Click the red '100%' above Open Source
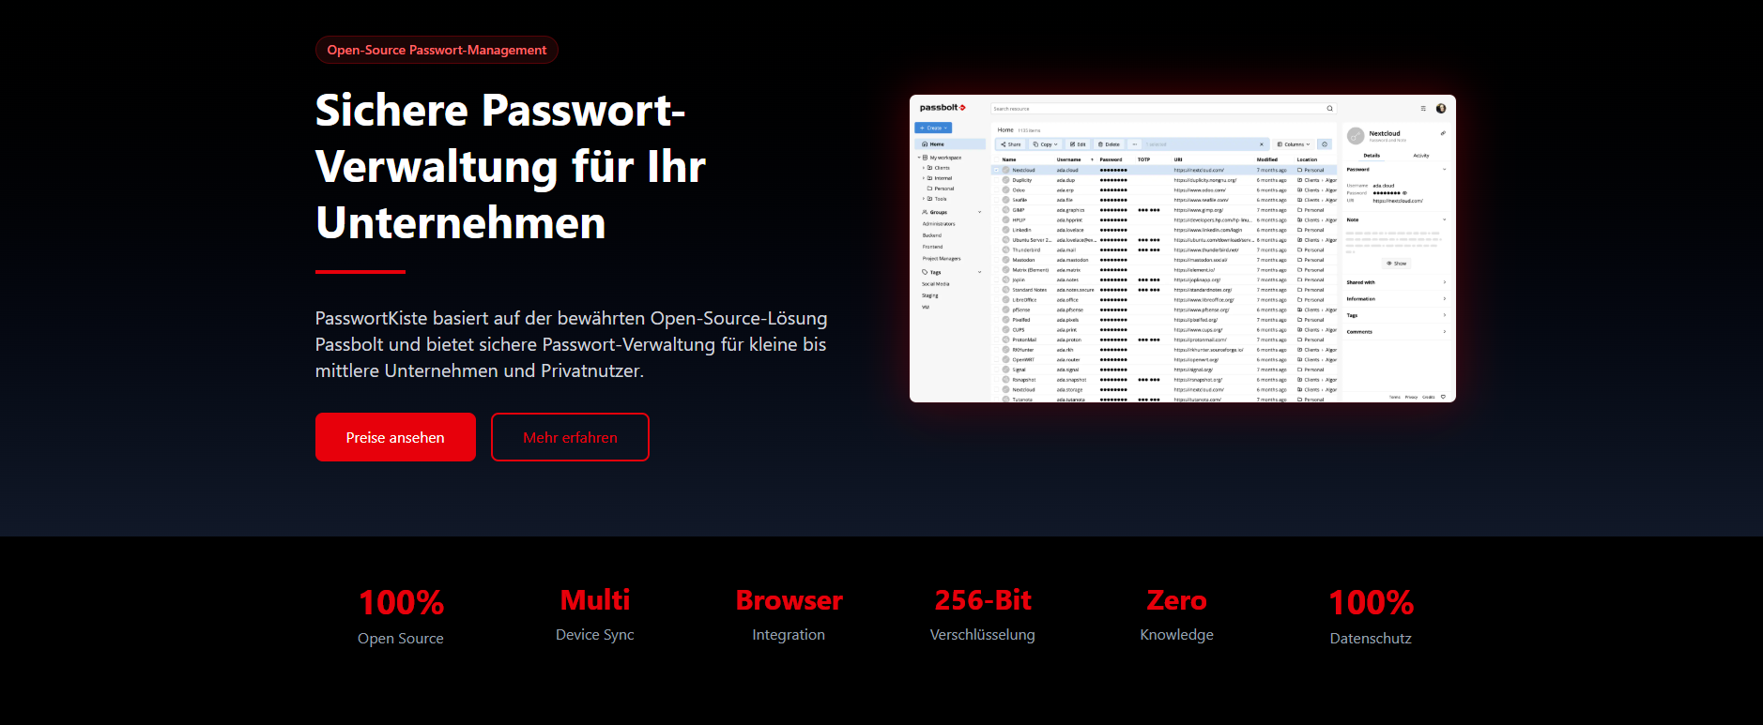The image size is (1763, 725). pos(401,602)
